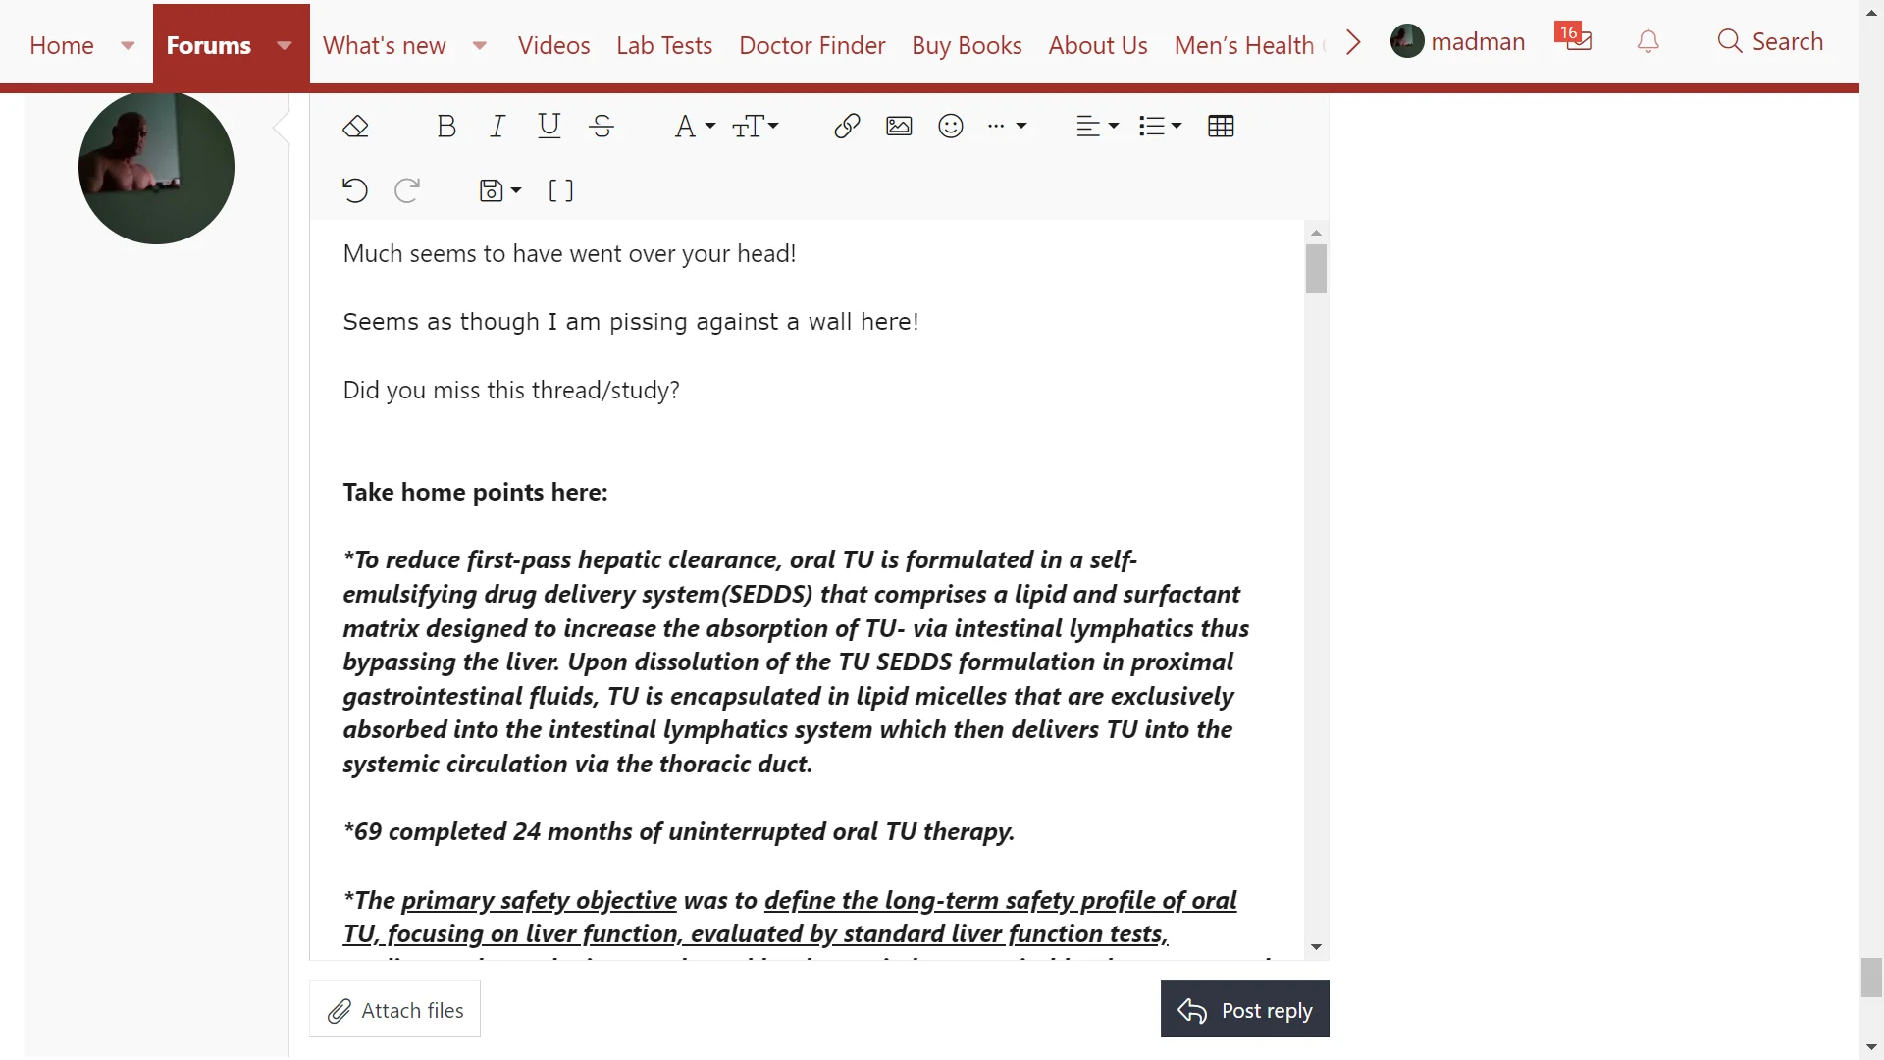The height and width of the screenshot is (1060, 1884).
Task: Toggle BB code mode brackets icon
Action: (x=560, y=190)
